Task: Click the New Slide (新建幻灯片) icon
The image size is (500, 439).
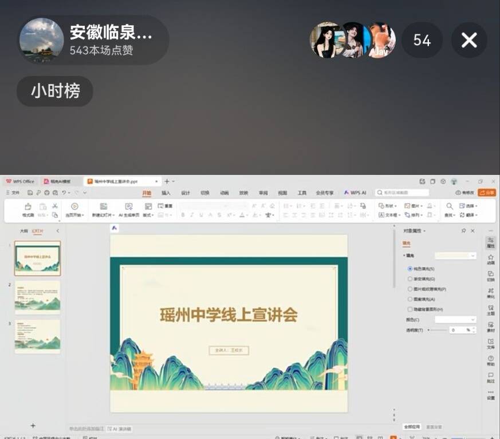Action: 103,207
